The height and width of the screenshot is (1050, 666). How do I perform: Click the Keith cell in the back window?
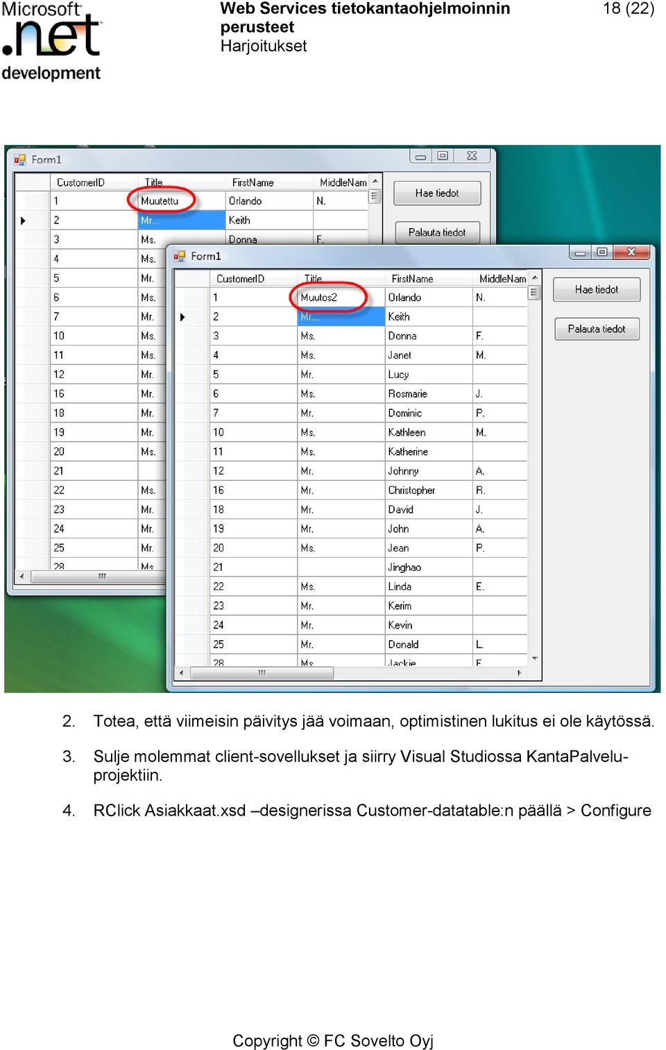(x=269, y=221)
